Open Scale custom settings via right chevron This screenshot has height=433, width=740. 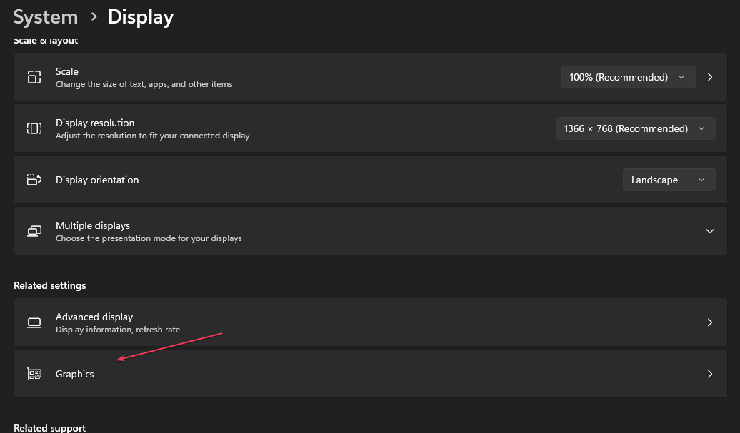(710, 77)
